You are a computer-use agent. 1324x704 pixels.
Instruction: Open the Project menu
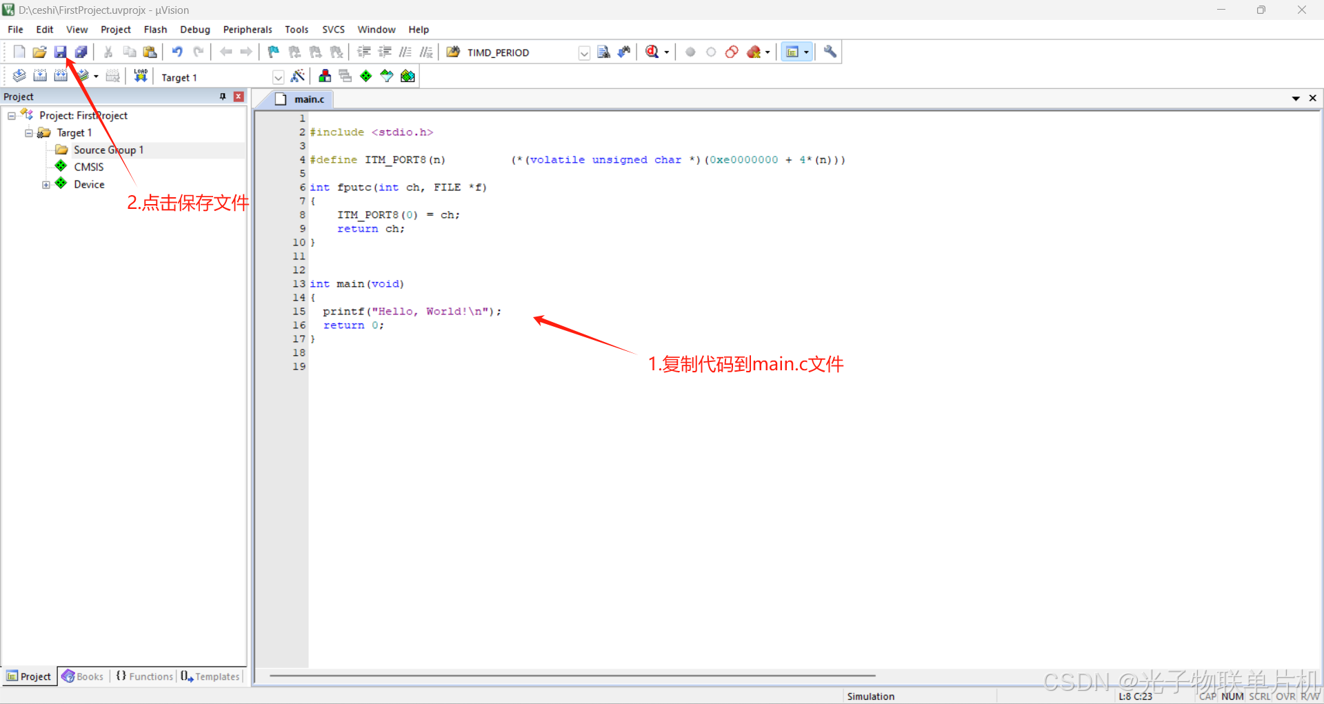coord(116,30)
